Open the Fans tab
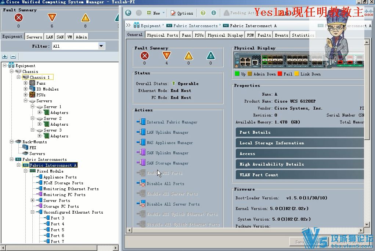Image resolution: width=375 pixels, height=251 pixels. 186,35
